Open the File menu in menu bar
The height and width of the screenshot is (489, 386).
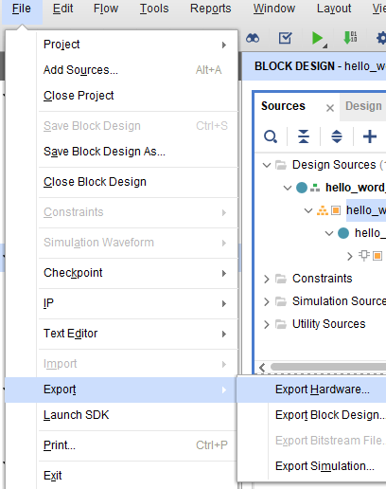[x=22, y=9]
